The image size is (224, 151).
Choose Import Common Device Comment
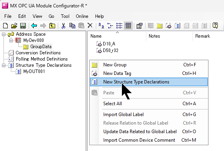[x=149, y=140]
